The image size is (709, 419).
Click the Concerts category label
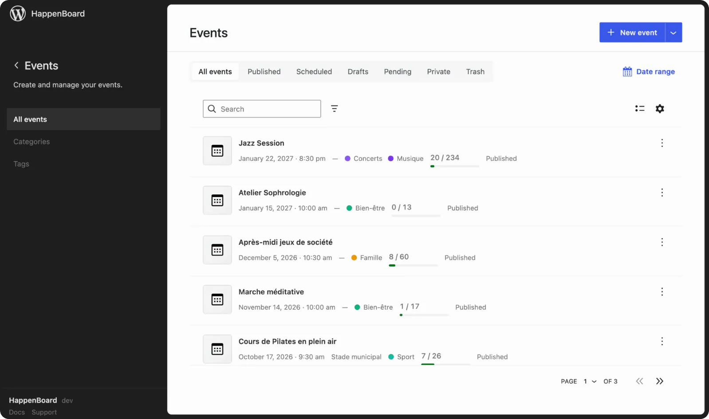pos(363,159)
